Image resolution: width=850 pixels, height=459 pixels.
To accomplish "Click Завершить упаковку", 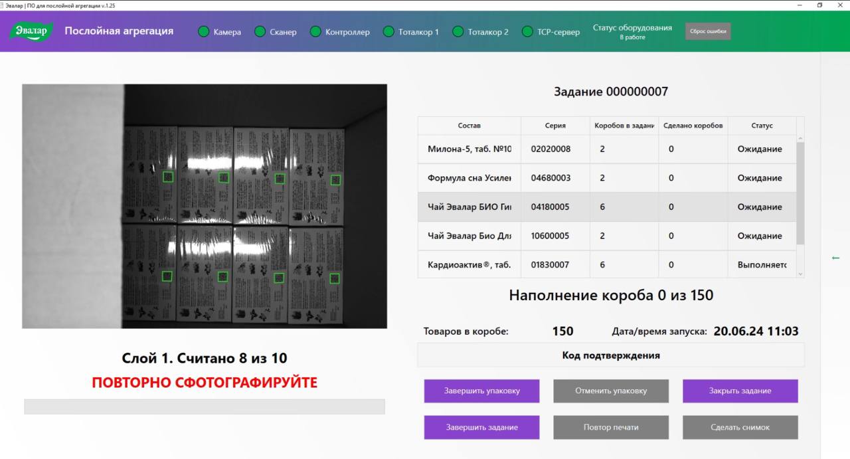I will [481, 391].
